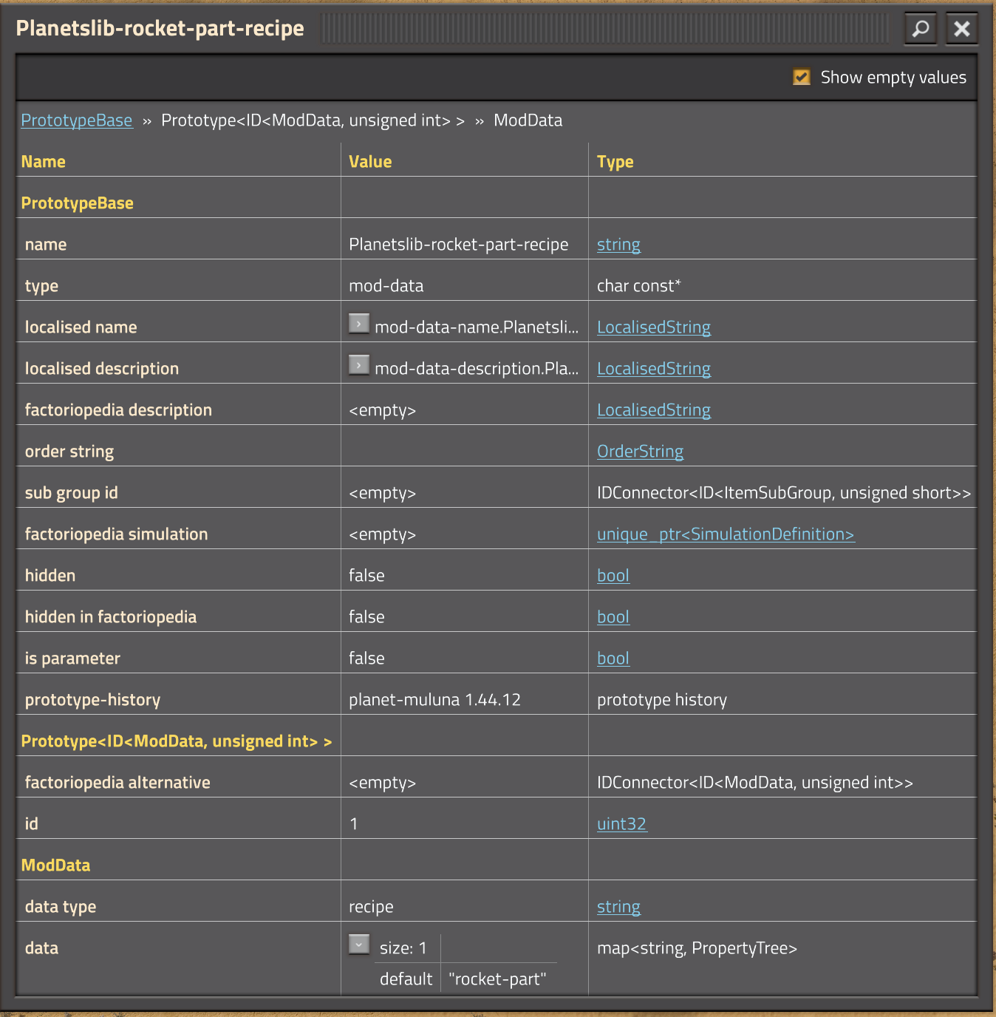
Task: Click the title bar drag handle area
Action: point(604,29)
